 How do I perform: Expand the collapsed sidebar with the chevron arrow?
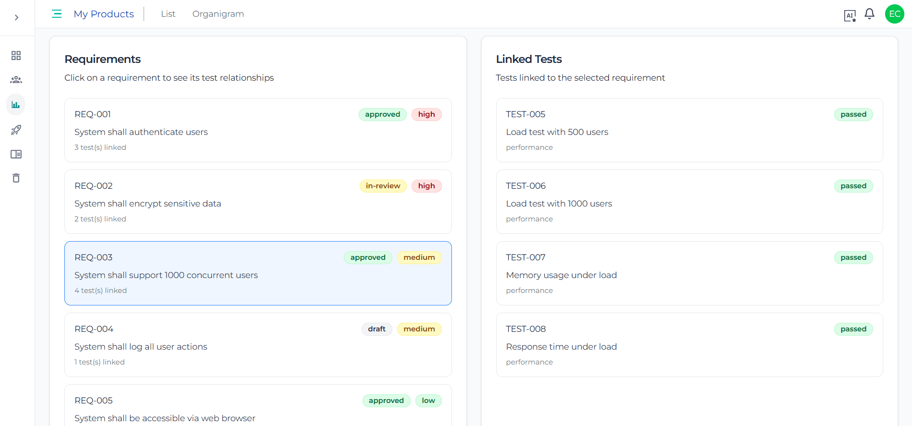[x=17, y=18]
